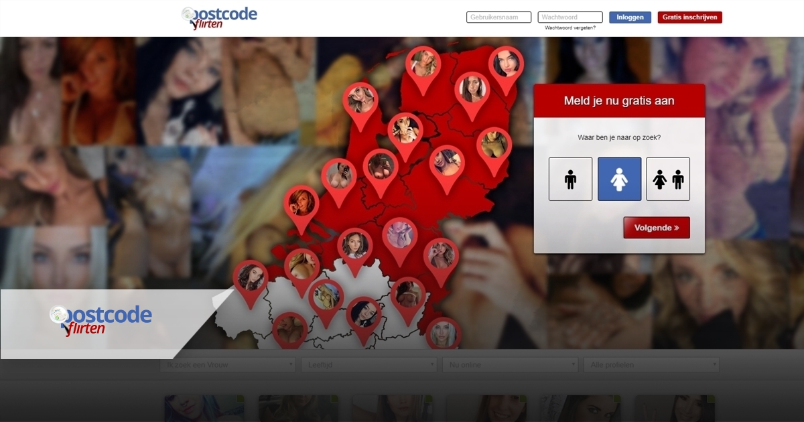Follow the 'Wachtwoord vergeten?' link
This screenshot has width=804, height=422.
(x=569, y=28)
